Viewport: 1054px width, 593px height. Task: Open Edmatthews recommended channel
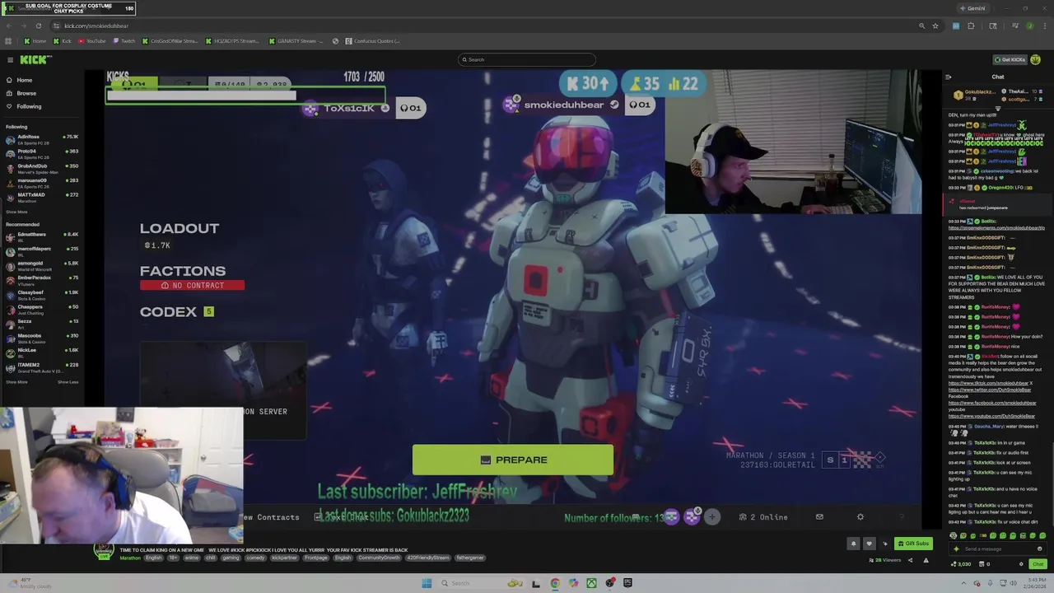tap(41, 236)
